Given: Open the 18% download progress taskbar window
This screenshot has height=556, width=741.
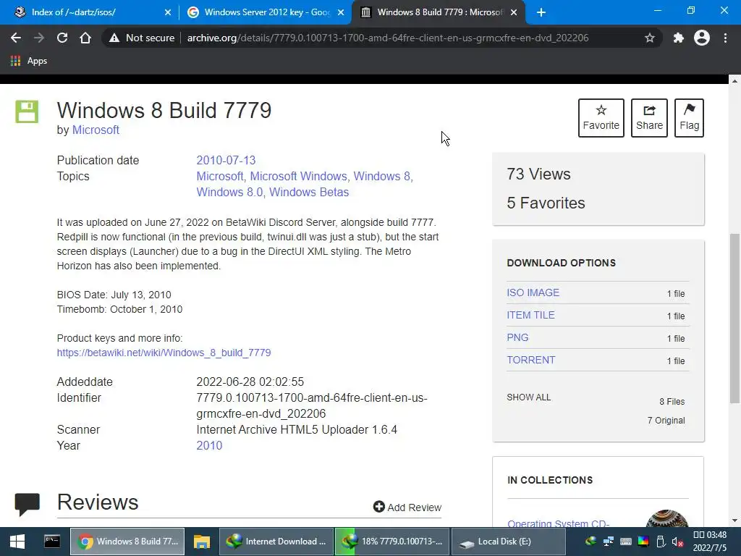Looking at the screenshot, I should [x=391, y=542].
